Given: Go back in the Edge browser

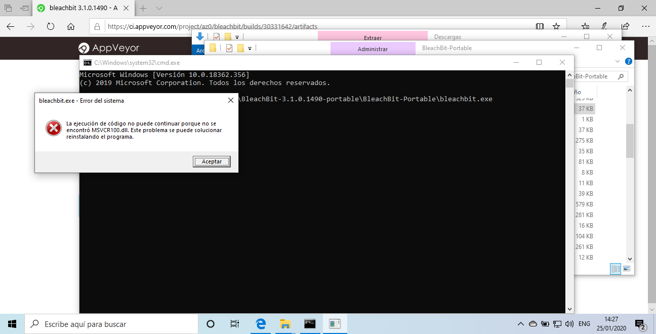Looking at the screenshot, I should pyautogui.click(x=11, y=26).
